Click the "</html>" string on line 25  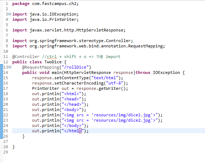[x=73, y=131]
